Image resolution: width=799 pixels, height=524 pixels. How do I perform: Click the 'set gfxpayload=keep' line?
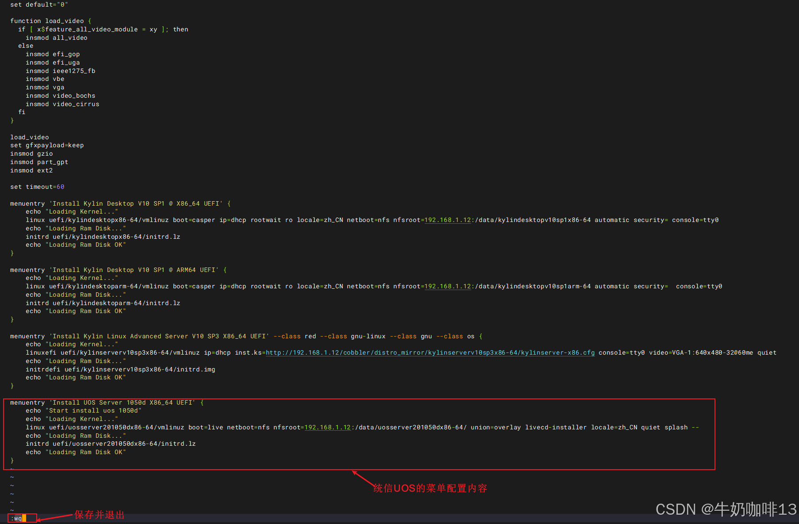[x=47, y=145]
